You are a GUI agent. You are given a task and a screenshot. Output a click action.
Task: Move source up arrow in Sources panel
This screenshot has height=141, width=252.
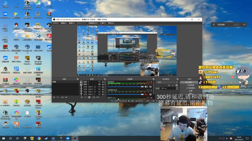(94, 97)
